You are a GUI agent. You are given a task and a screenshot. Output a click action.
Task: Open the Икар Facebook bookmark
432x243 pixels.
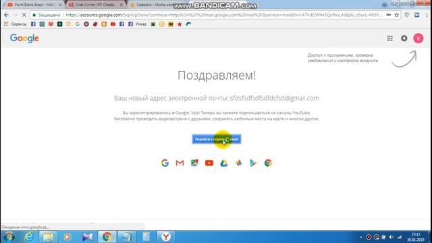(138, 24)
